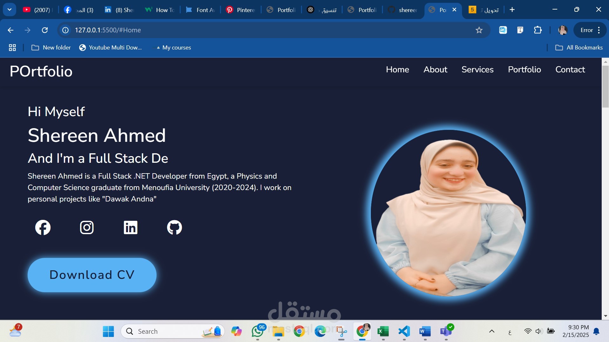Open notifications bell in system tray
The width and height of the screenshot is (609, 342).
point(596,332)
